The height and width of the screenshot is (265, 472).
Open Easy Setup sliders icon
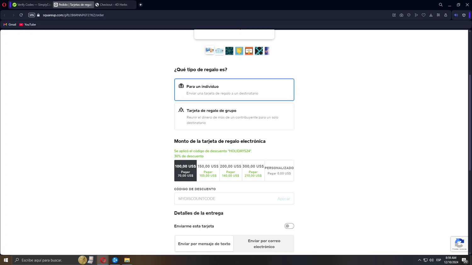[438, 15]
